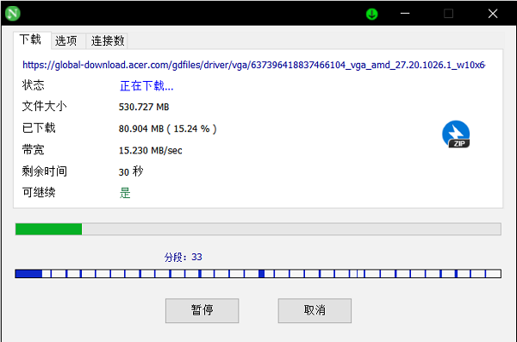Click the green download arrow icon in title bar

click(x=372, y=14)
